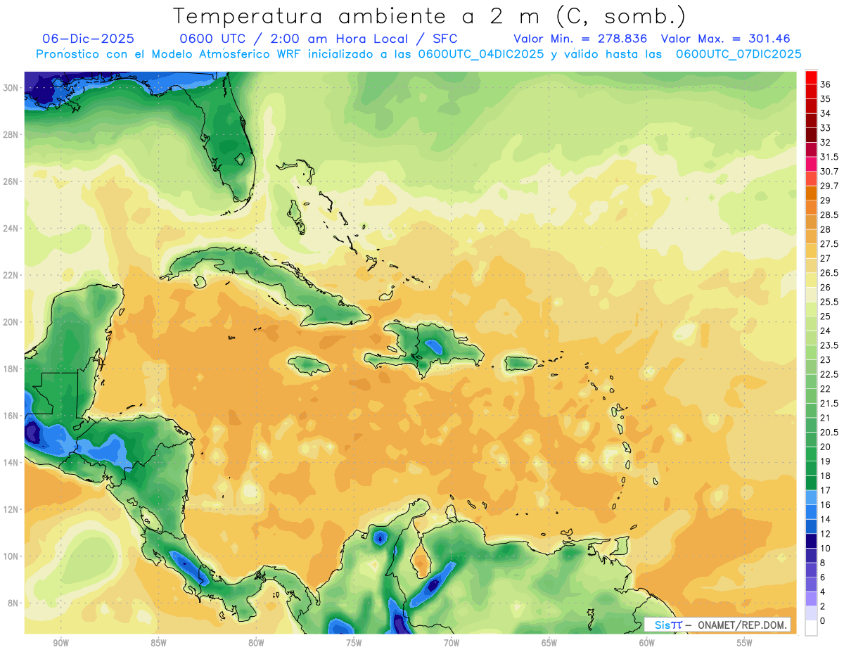Click the '60W' longitude label
Viewport: 844px width, 652px height.
(647, 644)
